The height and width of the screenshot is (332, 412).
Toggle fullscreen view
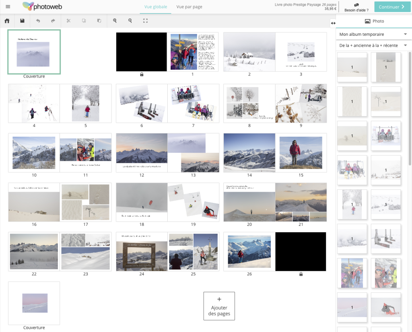pos(145,21)
